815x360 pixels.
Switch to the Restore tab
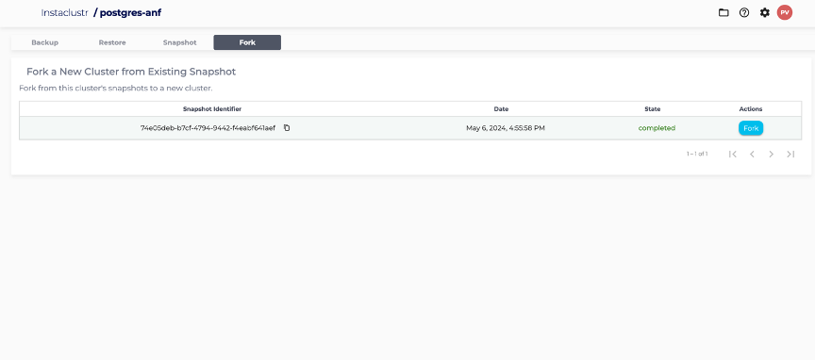pos(112,42)
